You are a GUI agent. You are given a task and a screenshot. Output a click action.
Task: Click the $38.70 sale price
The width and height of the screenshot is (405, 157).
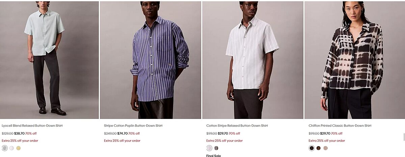19,133
